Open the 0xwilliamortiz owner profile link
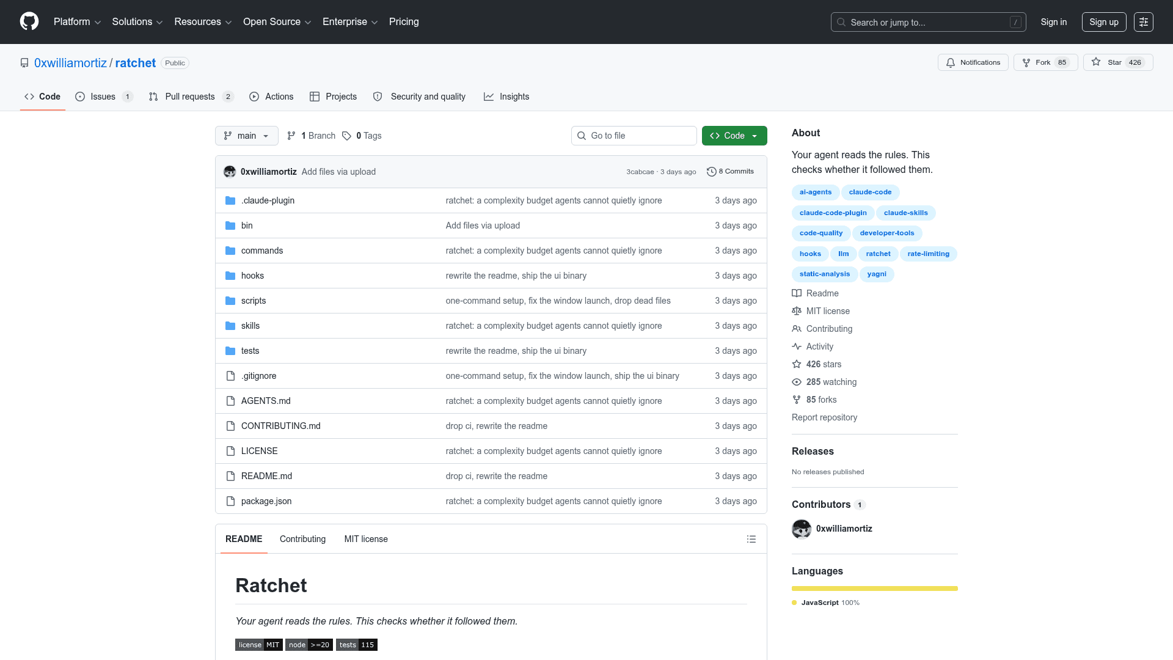 coord(70,63)
